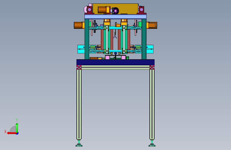Select the right aluminum profile leg of the frame

[152, 104]
